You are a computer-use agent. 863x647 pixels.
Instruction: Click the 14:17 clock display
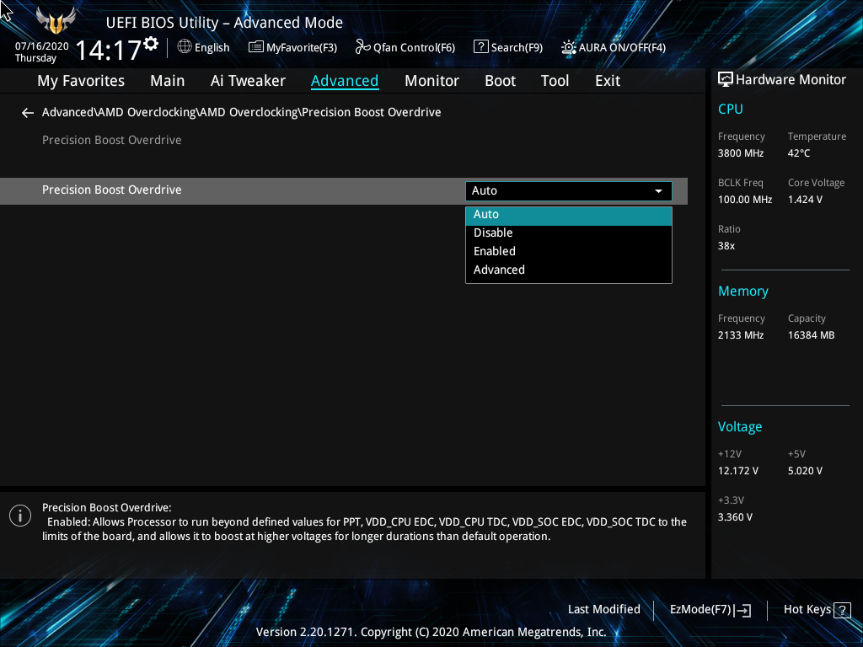[109, 50]
